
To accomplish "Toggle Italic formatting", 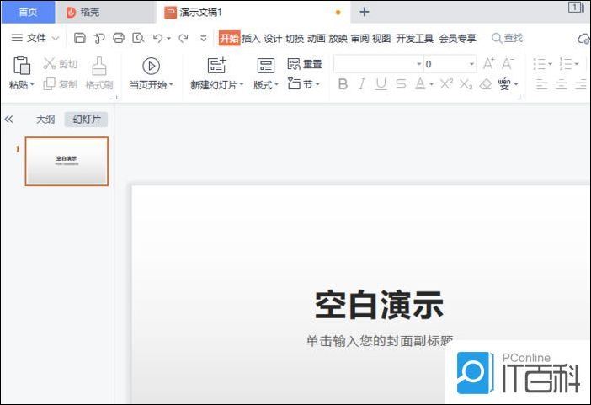I will point(362,84).
